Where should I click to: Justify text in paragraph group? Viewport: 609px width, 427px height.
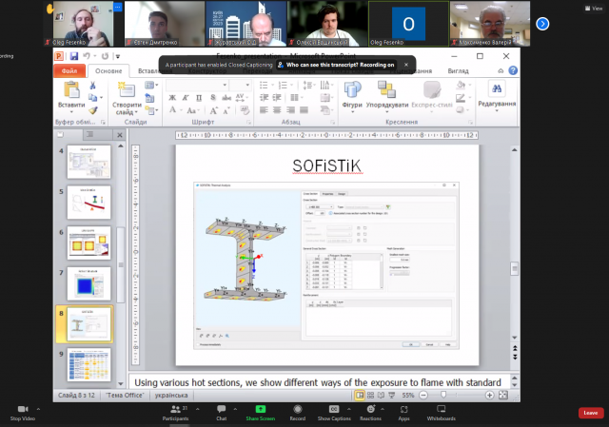304,110
